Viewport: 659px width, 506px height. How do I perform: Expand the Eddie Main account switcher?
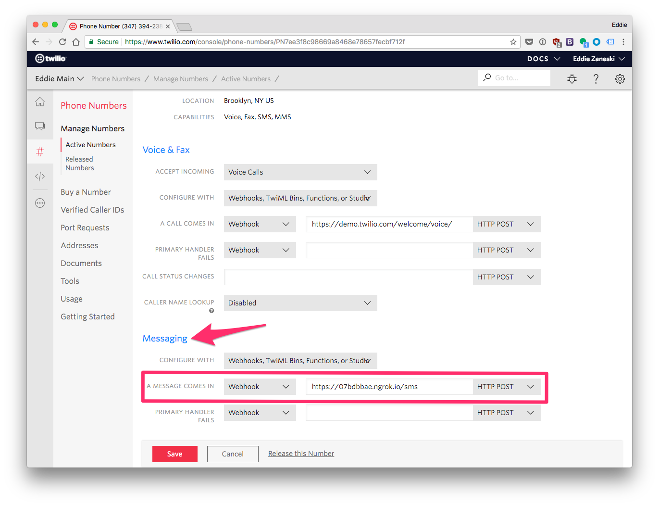point(59,78)
